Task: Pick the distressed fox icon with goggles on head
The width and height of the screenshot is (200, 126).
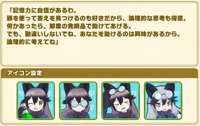Action: 120,101
